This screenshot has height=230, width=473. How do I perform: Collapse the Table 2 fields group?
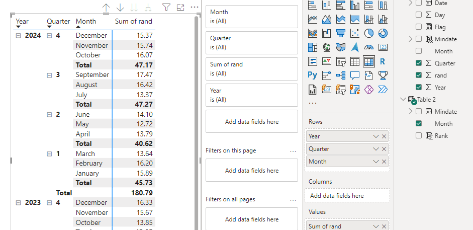[x=403, y=99]
